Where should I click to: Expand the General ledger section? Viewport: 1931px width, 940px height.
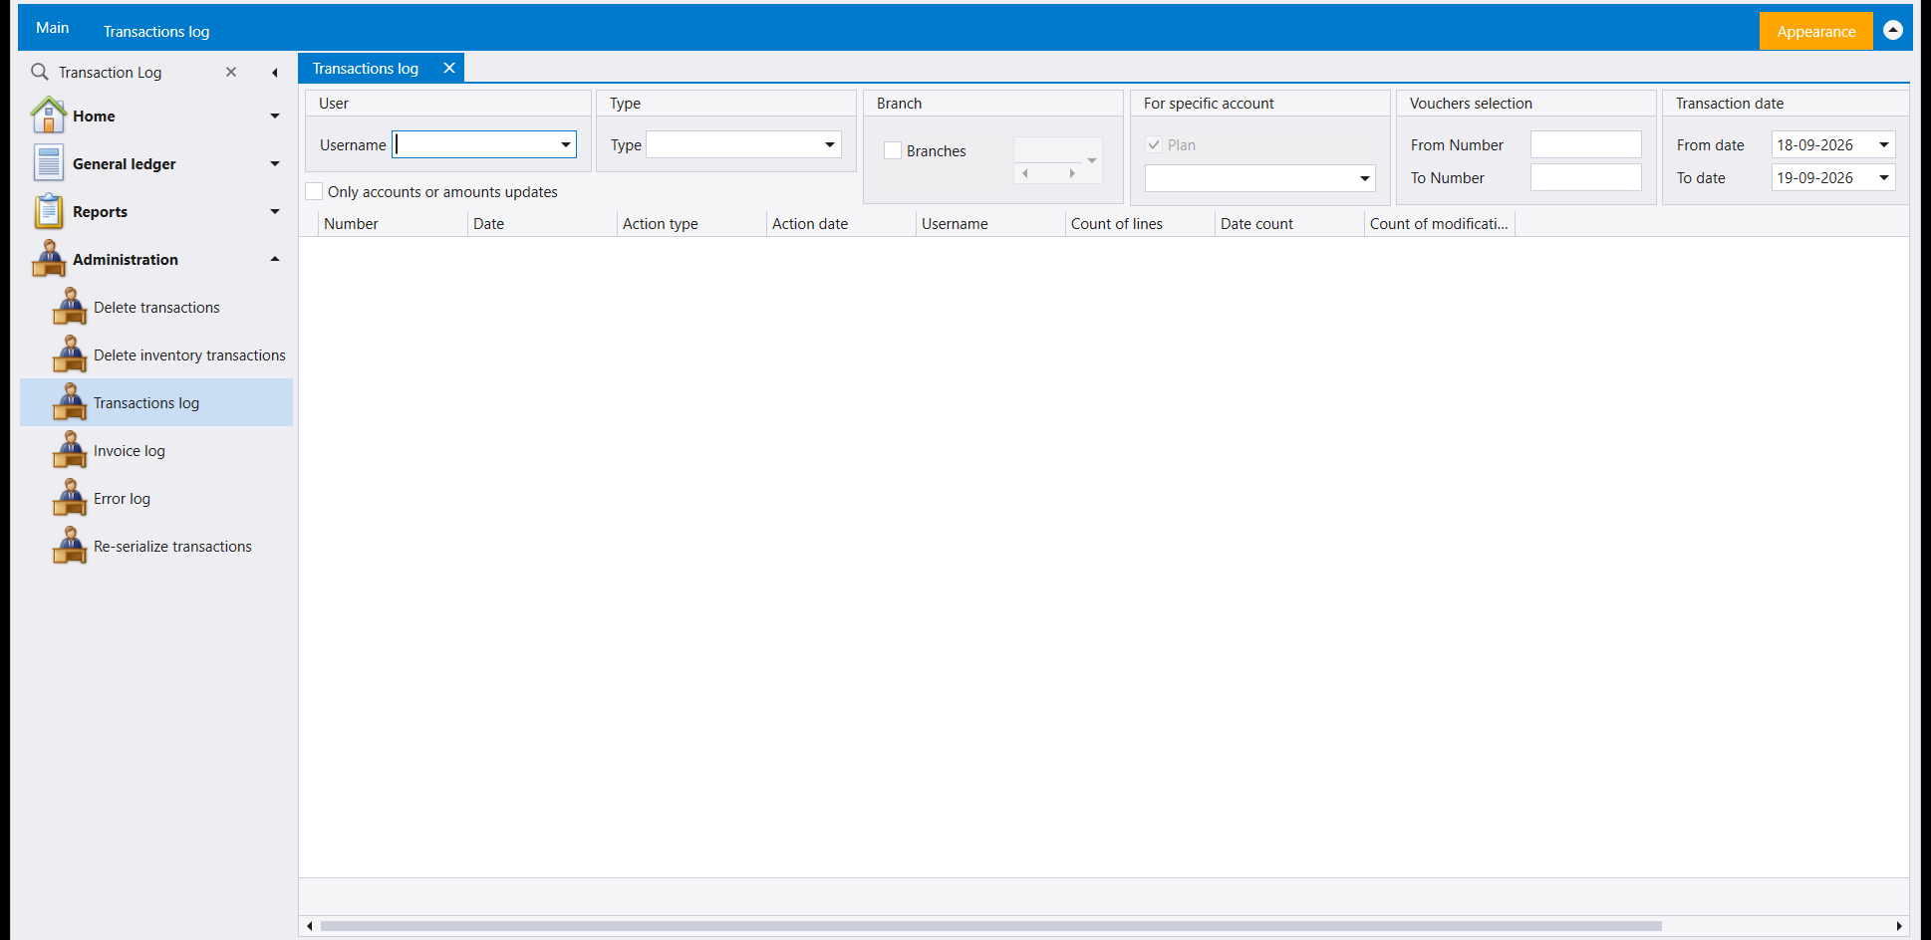pos(275,163)
